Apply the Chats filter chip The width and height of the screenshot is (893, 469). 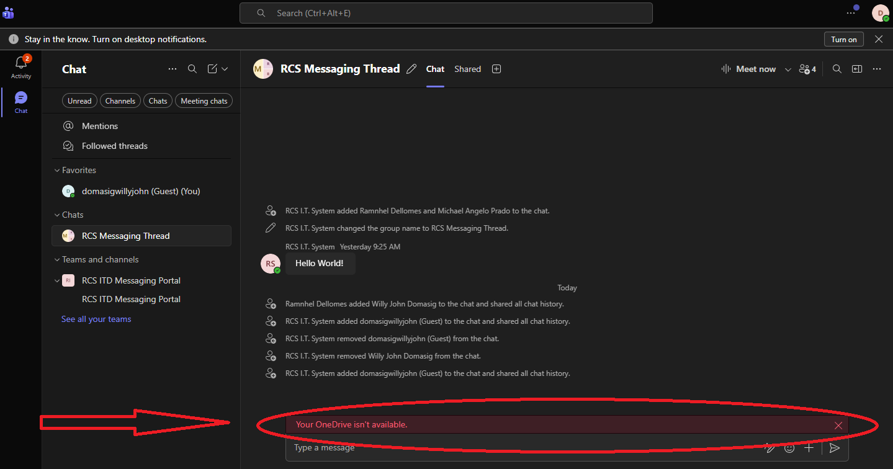158,100
